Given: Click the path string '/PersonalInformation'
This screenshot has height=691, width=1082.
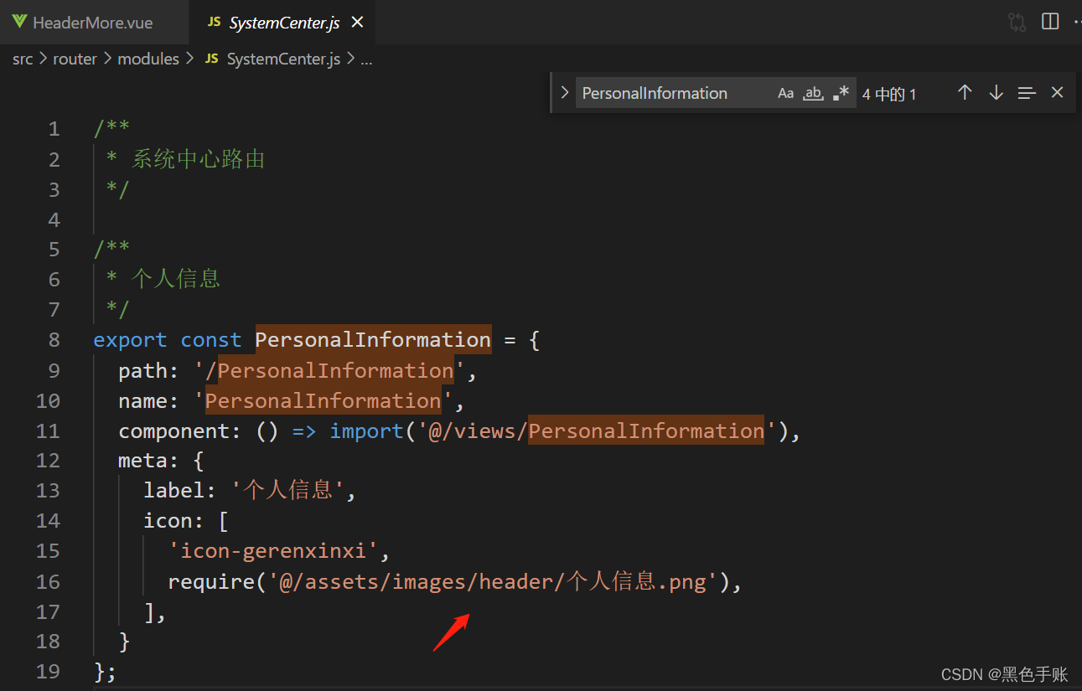Looking at the screenshot, I should click(x=329, y=370).
